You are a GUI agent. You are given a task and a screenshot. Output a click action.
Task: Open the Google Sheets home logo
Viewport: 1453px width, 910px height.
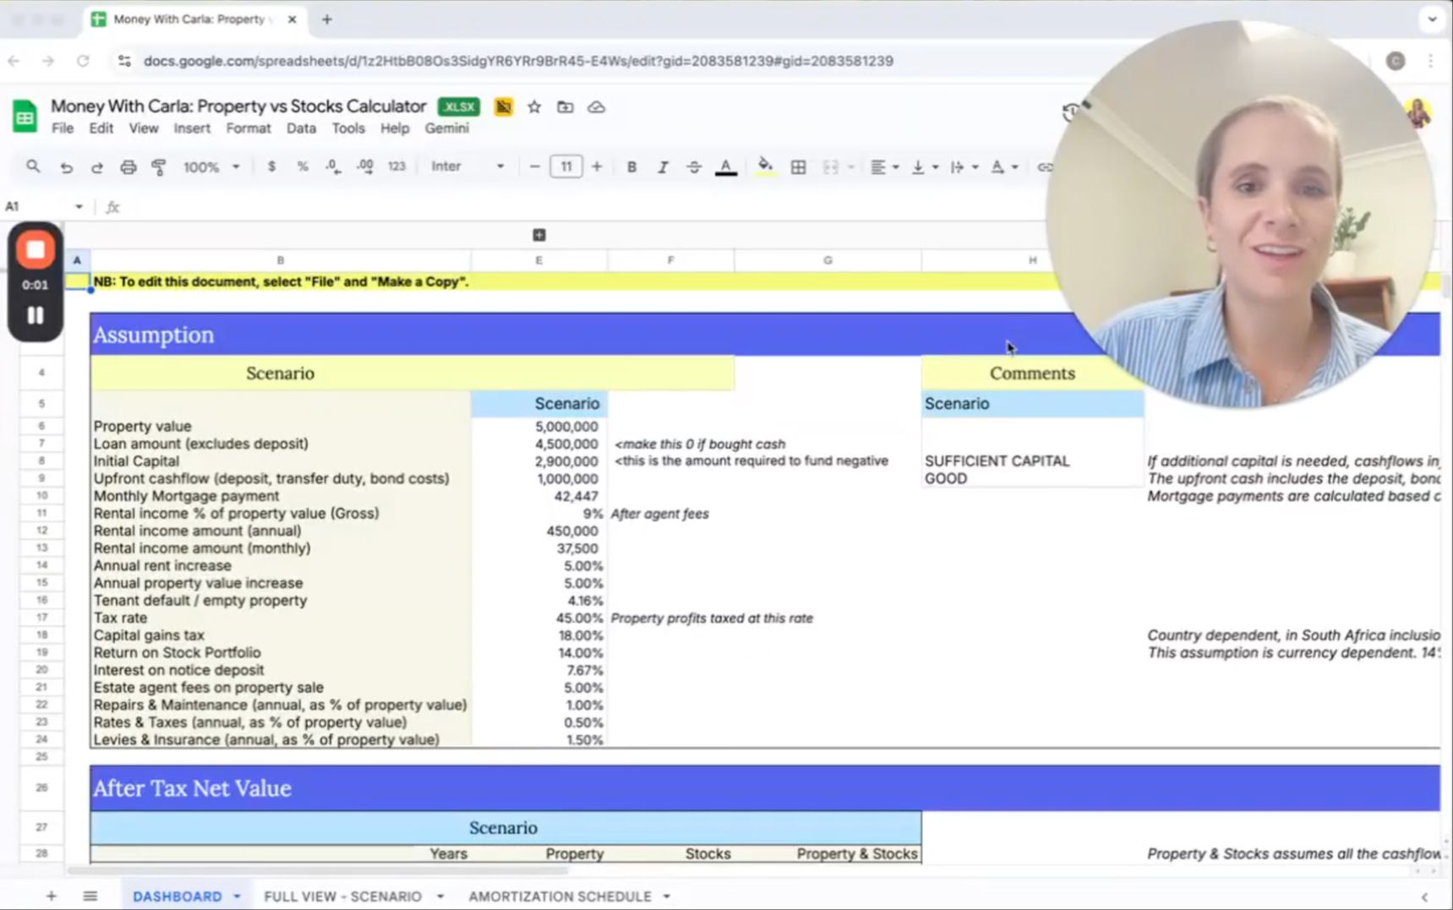click(25, 117)
